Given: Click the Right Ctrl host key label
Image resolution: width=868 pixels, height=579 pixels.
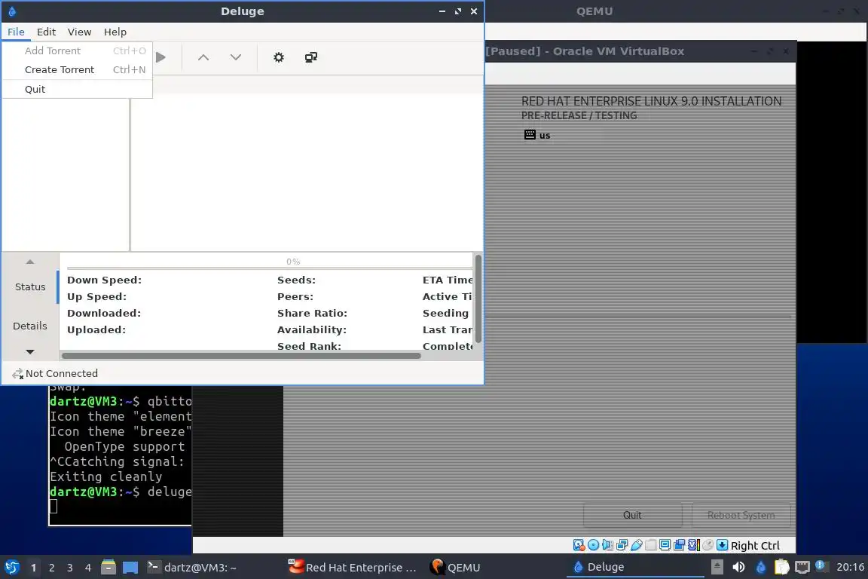Looking at the screenshot, I should click(x=755, y=546).
